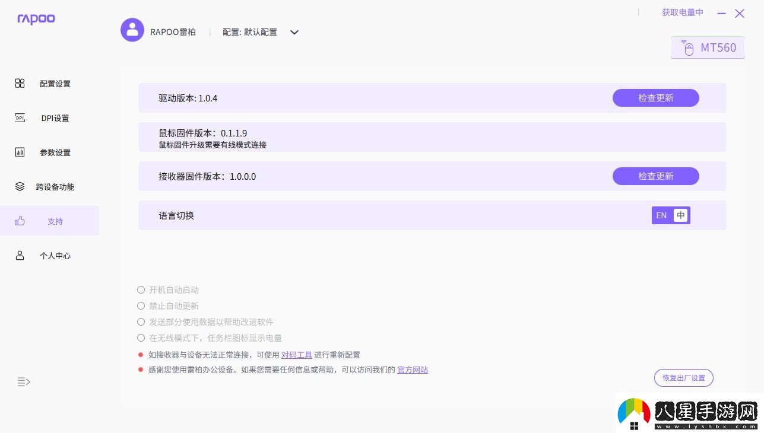Enable 开机自动启动 option

click(x=141, y=289)
